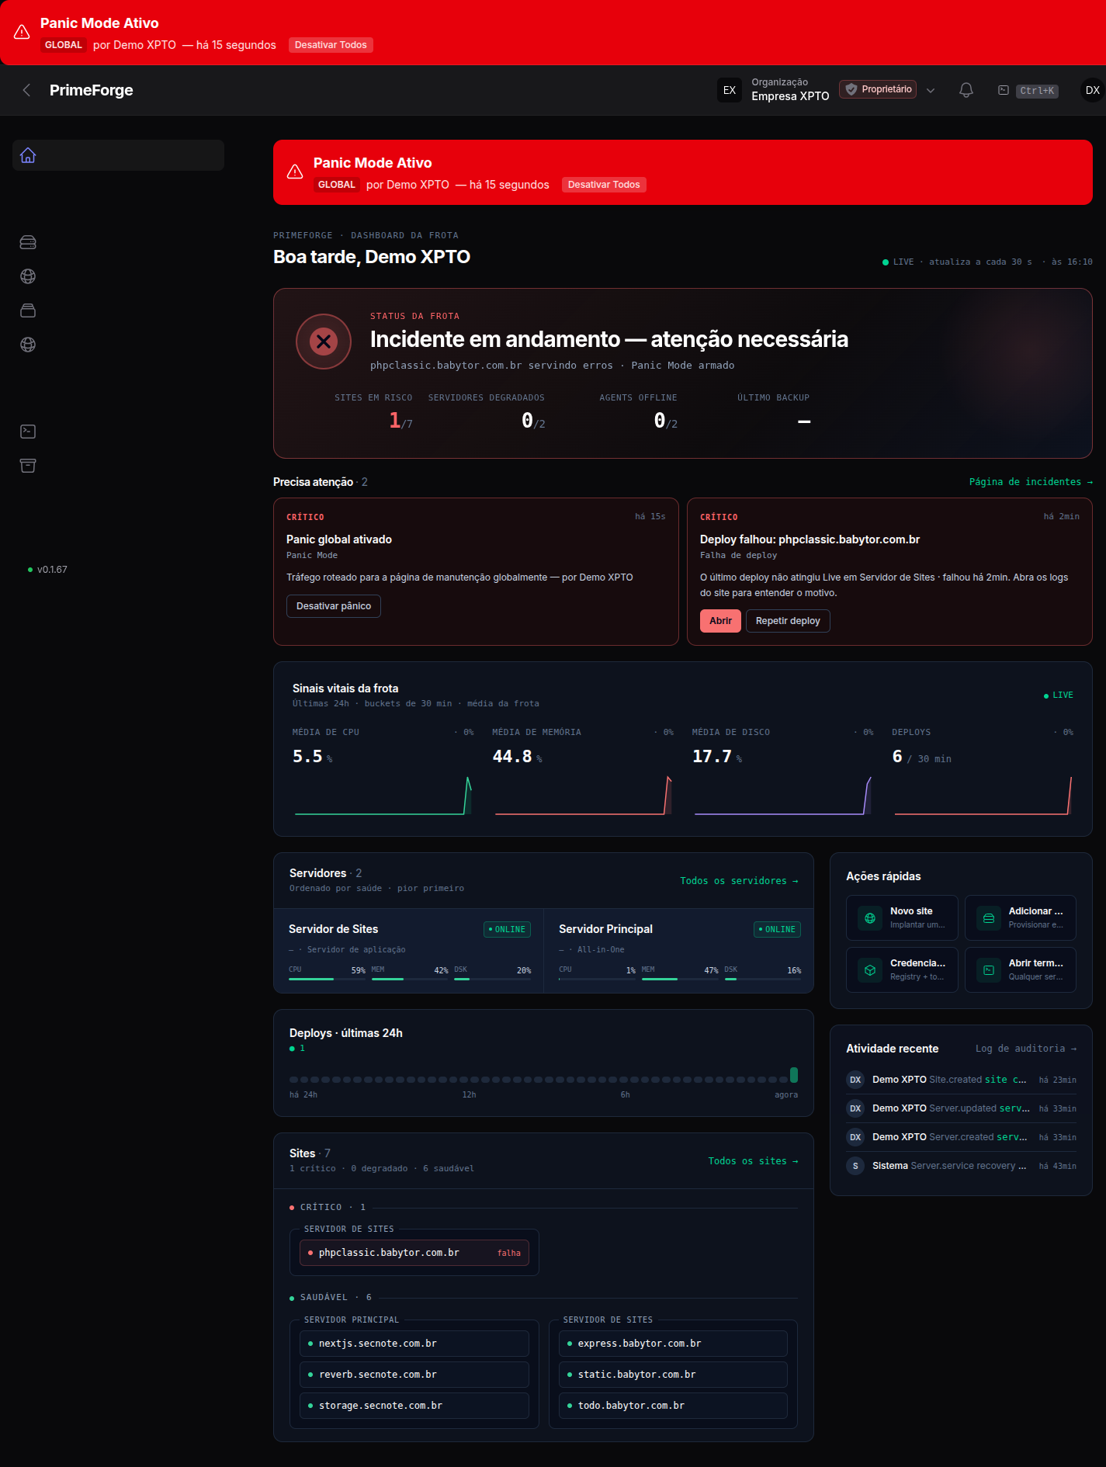Open phpclassic.babytor.com.br failing site

pyautogui.click(x=414, y=1253)
